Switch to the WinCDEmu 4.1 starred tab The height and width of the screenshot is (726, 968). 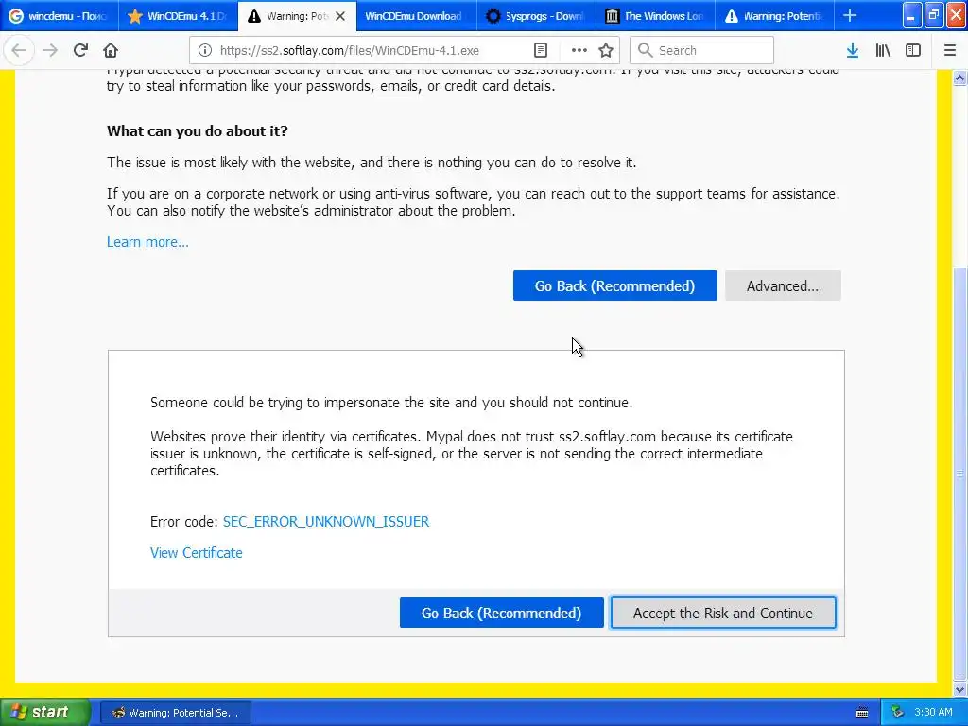tap(179, 16)
